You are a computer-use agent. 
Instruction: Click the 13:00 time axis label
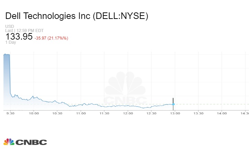[x=175, y=113]
